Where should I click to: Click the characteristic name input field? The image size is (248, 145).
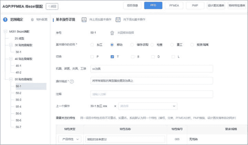coord(125,139)
